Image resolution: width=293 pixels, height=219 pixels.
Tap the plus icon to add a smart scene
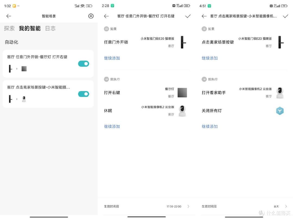point(91,16)
